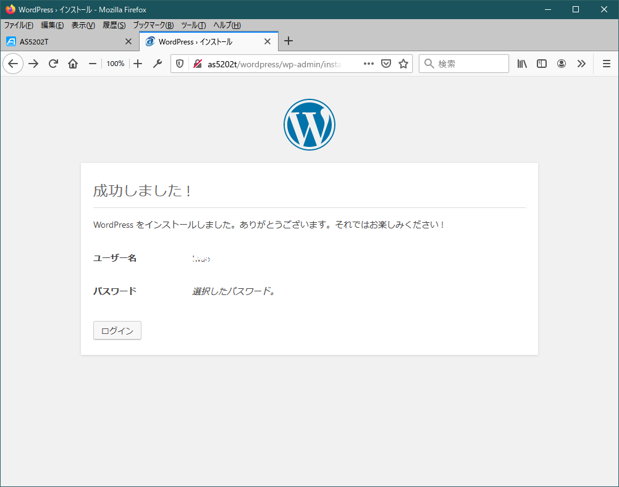Show tracking protection shield info
This screenshot has width=619, height=487.
click(180, 64)
